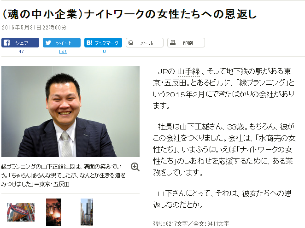Share article via シェア button
The width and height of the screenshot is (305, 228).
tap(20, 42)
